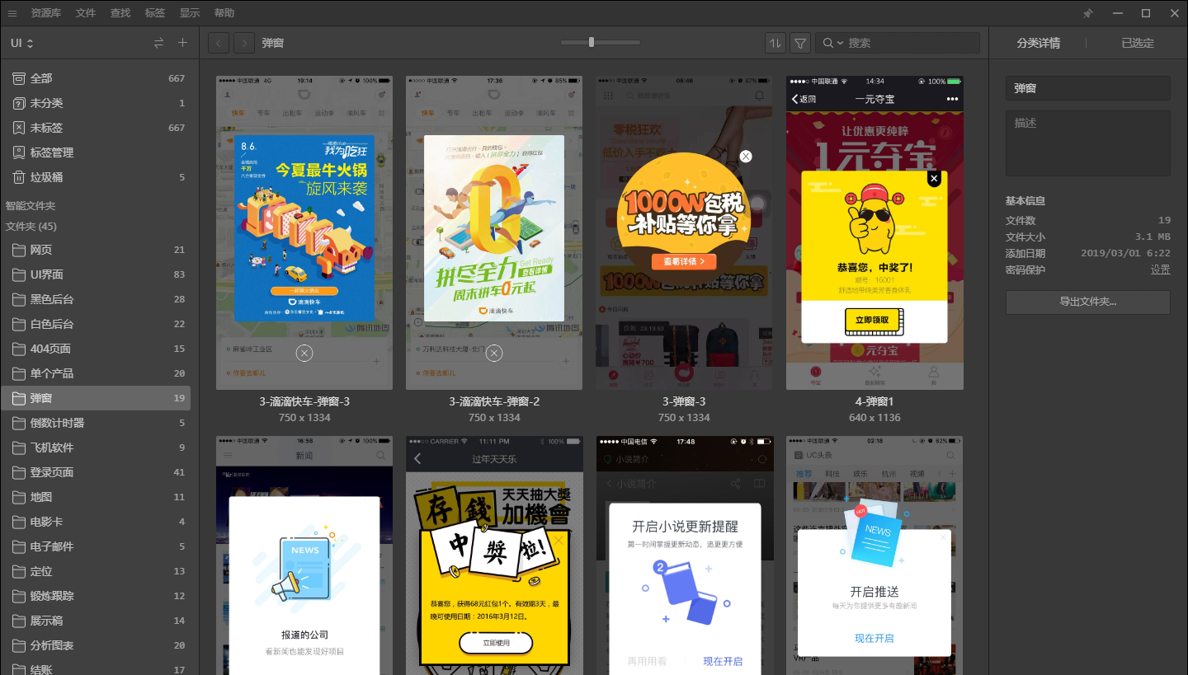
Task: Go back with left arrow button
Action: [x=219, y=43]
